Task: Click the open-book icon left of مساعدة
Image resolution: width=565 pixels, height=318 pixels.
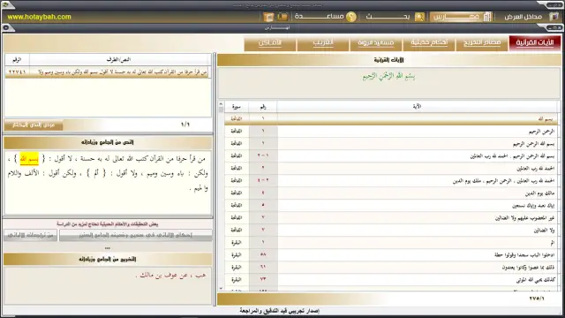Action: pos(282,17)
